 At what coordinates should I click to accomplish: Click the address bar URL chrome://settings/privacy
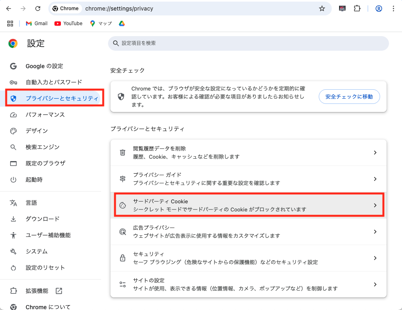pyautogui.click(x=119, y=9)
